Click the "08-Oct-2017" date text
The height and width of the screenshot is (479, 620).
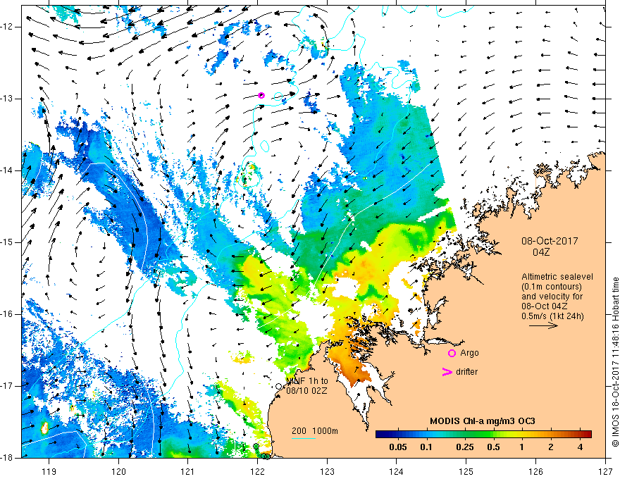pyautogui.click(x=550, y=241)
